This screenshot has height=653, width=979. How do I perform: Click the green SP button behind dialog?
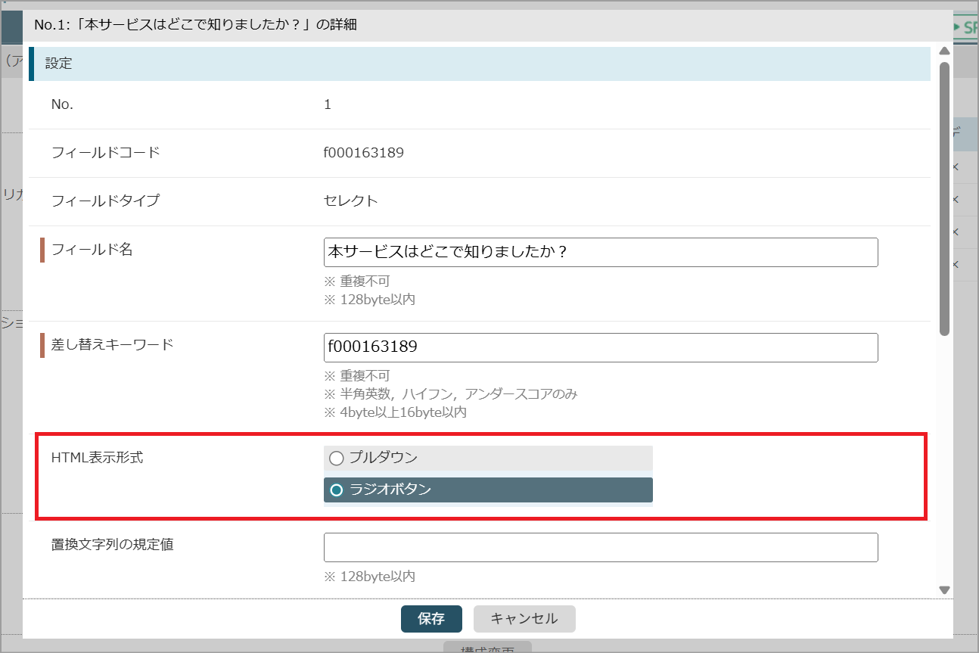[x=966, y=28]
